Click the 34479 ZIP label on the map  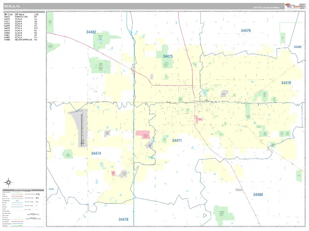pyautogui.click(x=246, y=30)
